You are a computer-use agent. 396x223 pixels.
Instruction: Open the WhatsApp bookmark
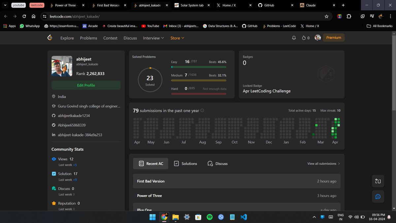30,26
